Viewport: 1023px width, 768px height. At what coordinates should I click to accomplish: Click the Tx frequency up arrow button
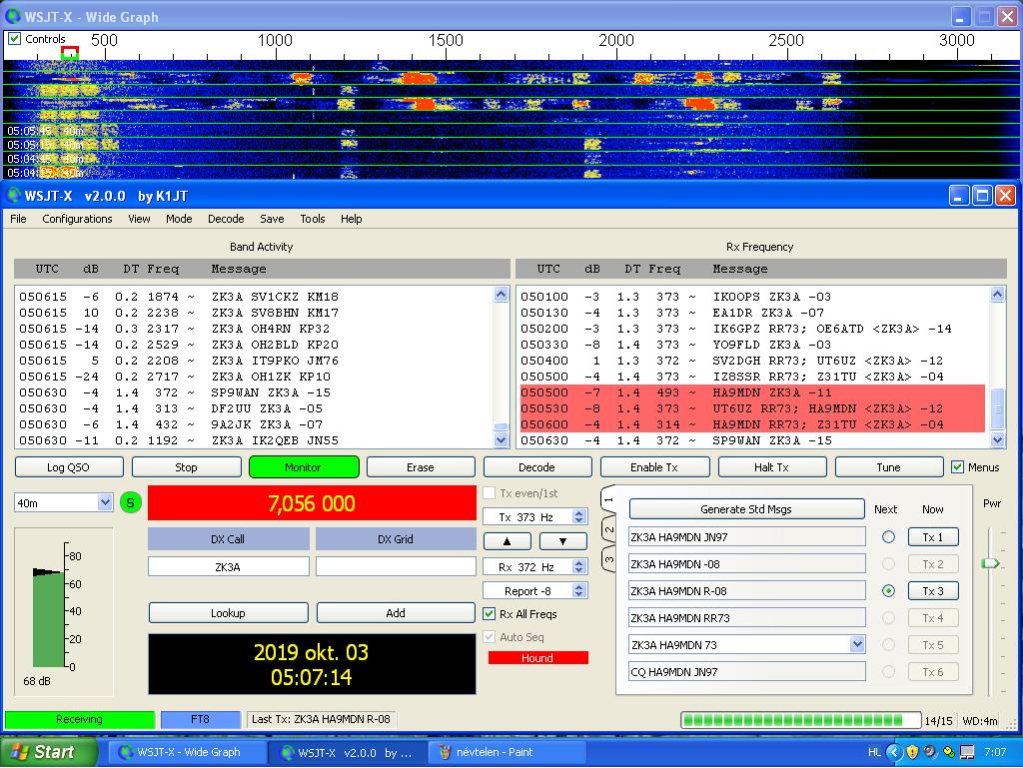(507, 541)
